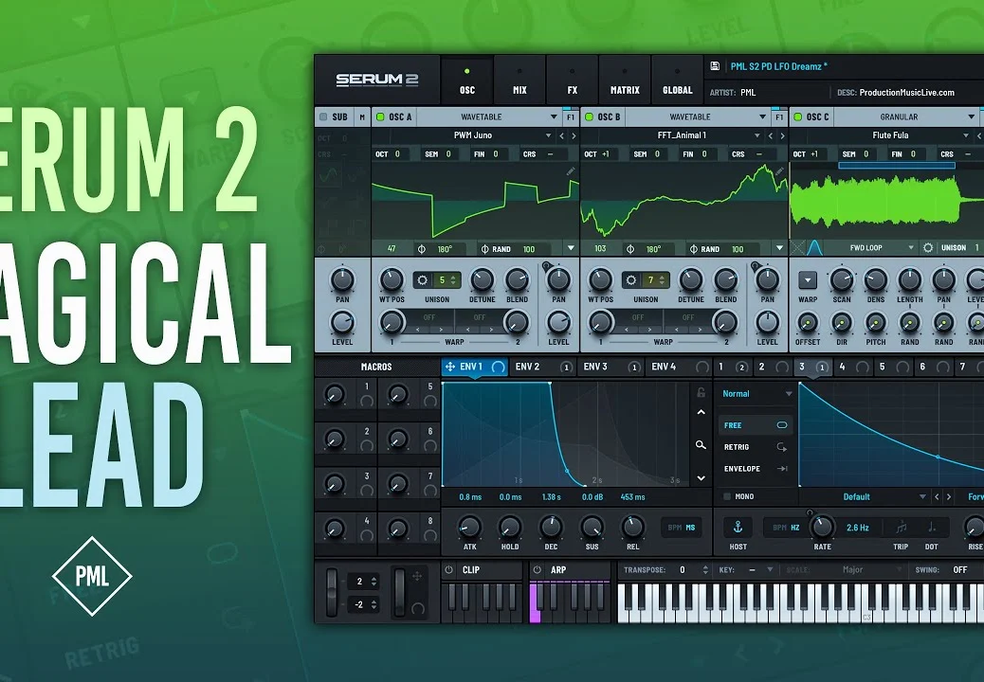Open OSC C GRANULAR type dropdown

[906, 117]
